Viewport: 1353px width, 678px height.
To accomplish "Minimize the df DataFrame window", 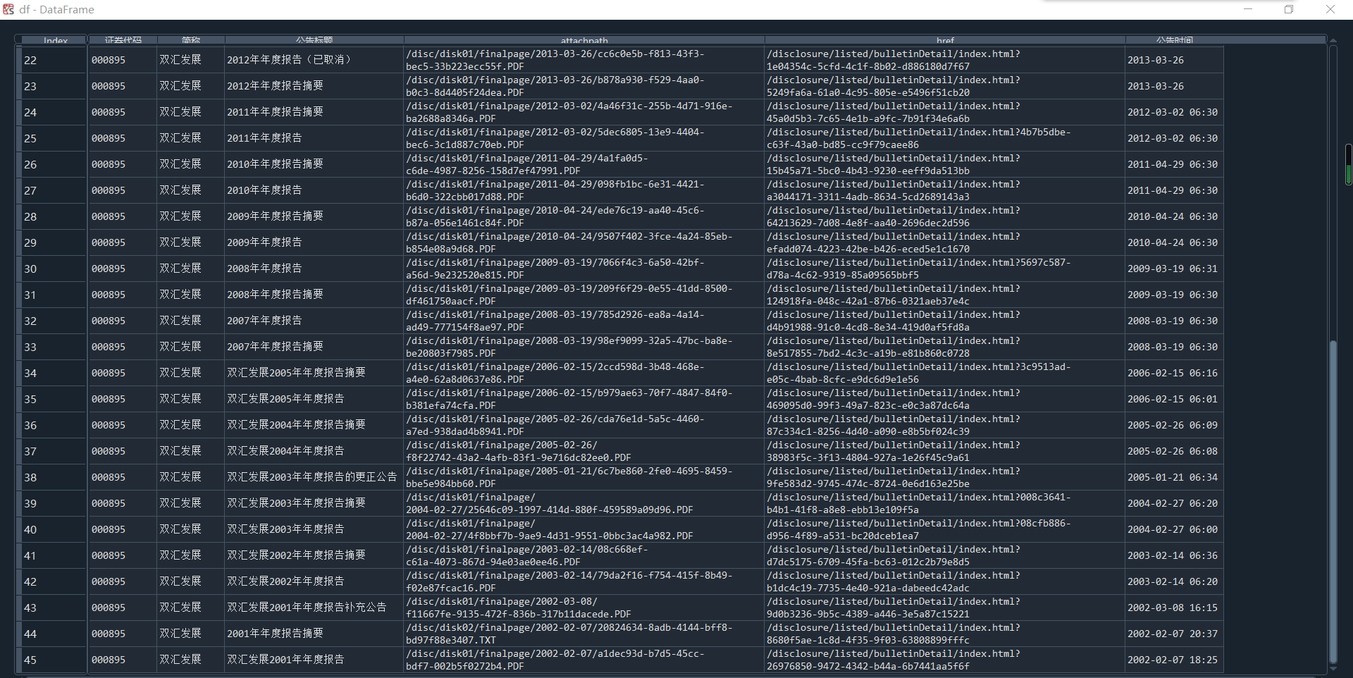I will click(1248, 9).
